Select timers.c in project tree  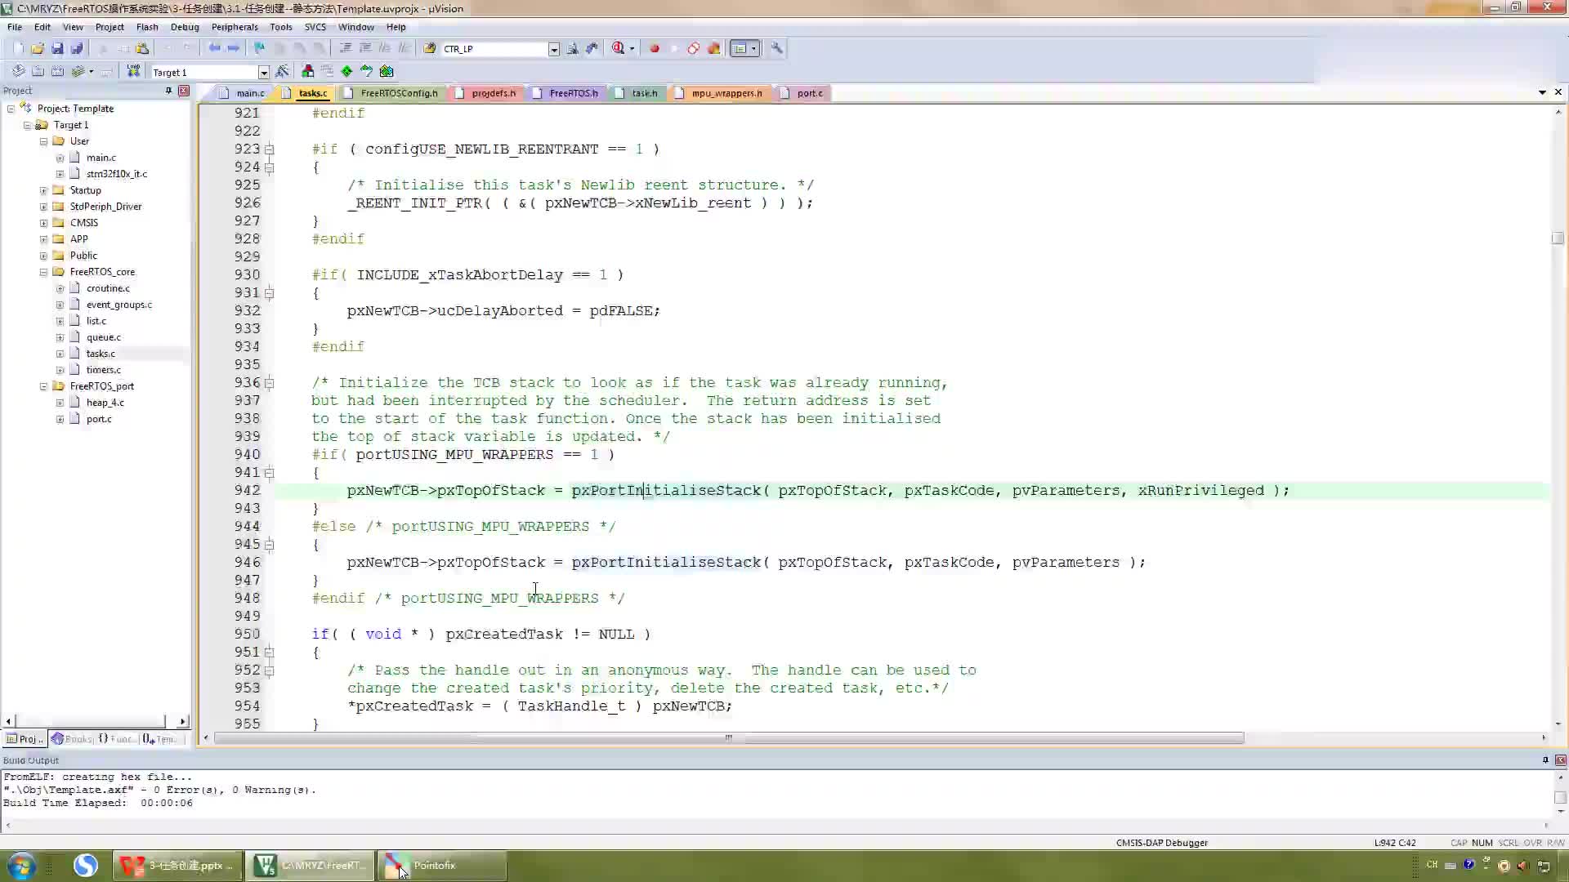[x=103, y=370]
